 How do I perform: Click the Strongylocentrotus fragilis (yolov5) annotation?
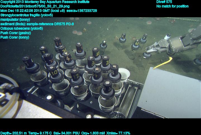(x=27, y=15)
